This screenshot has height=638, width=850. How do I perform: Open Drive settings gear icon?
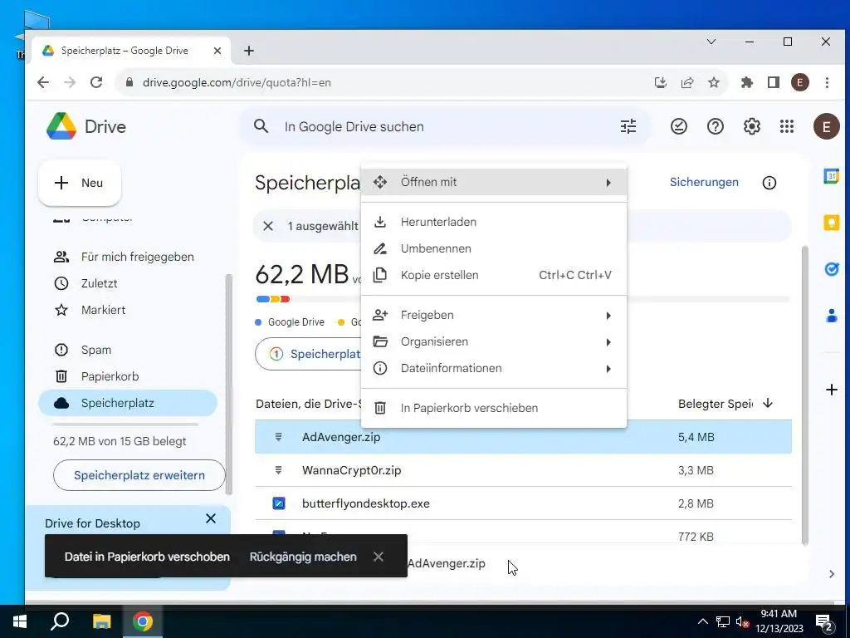[x=751, y=126]
